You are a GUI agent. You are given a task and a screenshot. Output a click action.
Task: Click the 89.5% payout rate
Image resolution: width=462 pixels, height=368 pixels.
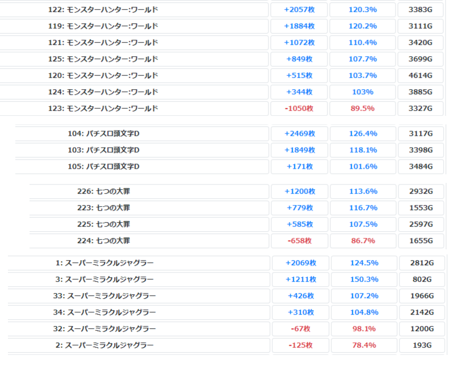(363, 109)
